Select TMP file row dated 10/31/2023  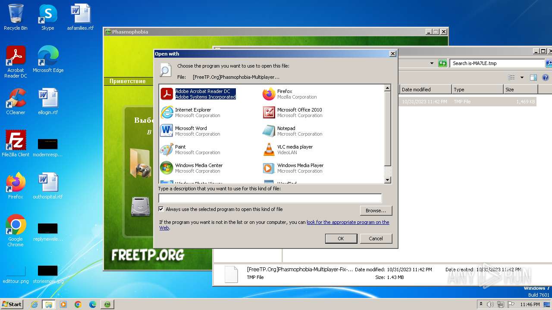coord(468,102)
